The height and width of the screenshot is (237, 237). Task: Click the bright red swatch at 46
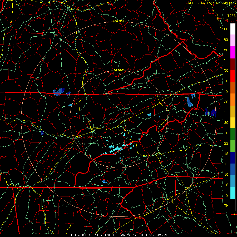233,76
